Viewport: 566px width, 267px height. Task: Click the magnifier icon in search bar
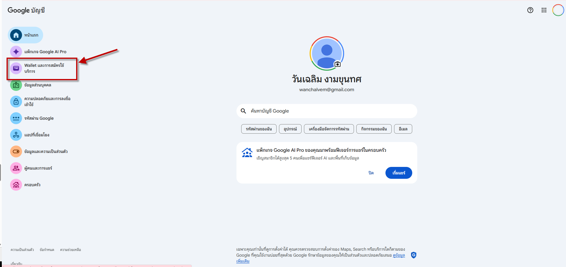click(243, 111)
